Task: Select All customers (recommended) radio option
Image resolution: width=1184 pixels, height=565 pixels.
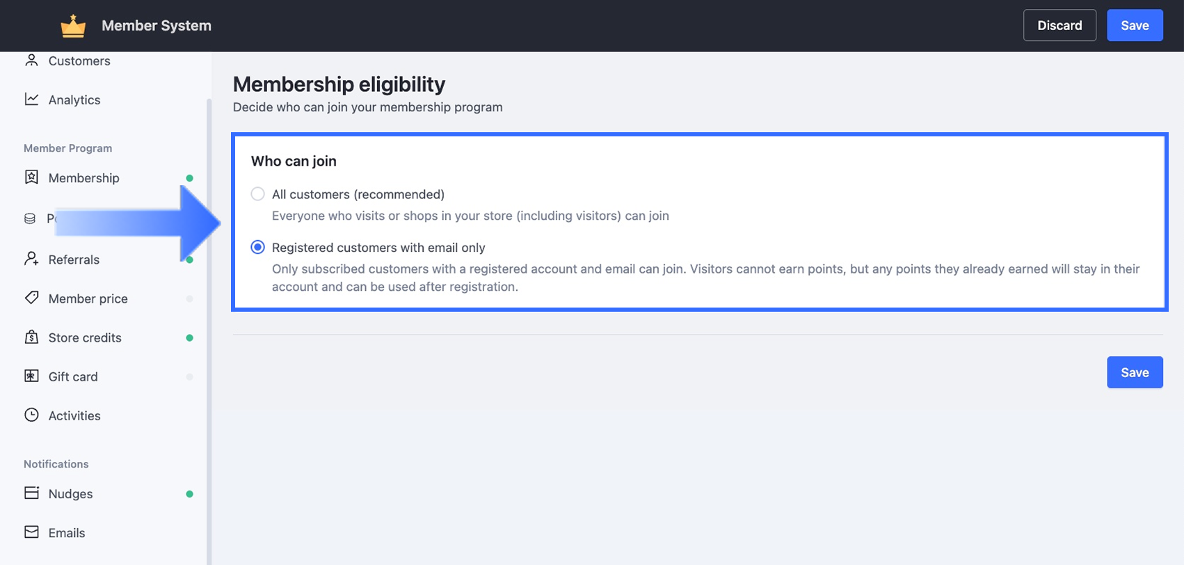Action: click(258, 194)
